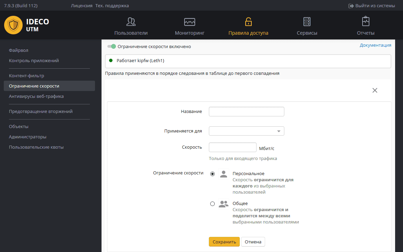Click the Отчеты clipboard icon
Image resolution: width=403 pixels, height=252 pixels.
366,22
